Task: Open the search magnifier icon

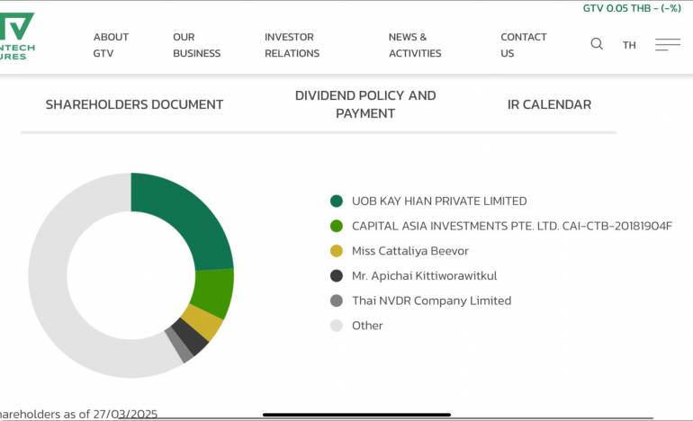Action: [x=597, y=44]
